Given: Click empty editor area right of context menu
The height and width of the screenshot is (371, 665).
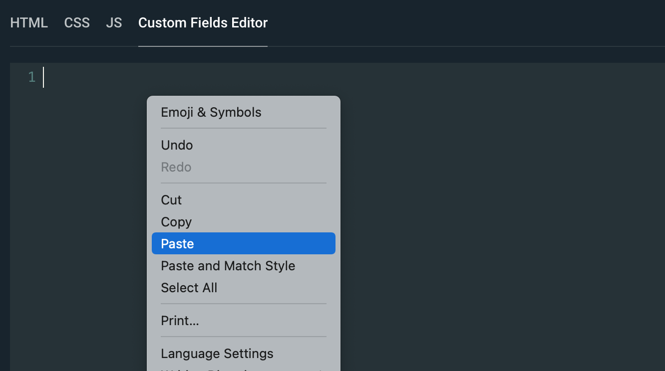Looking at the screenshot, I should pyautogui.click(x=499, y=224).
